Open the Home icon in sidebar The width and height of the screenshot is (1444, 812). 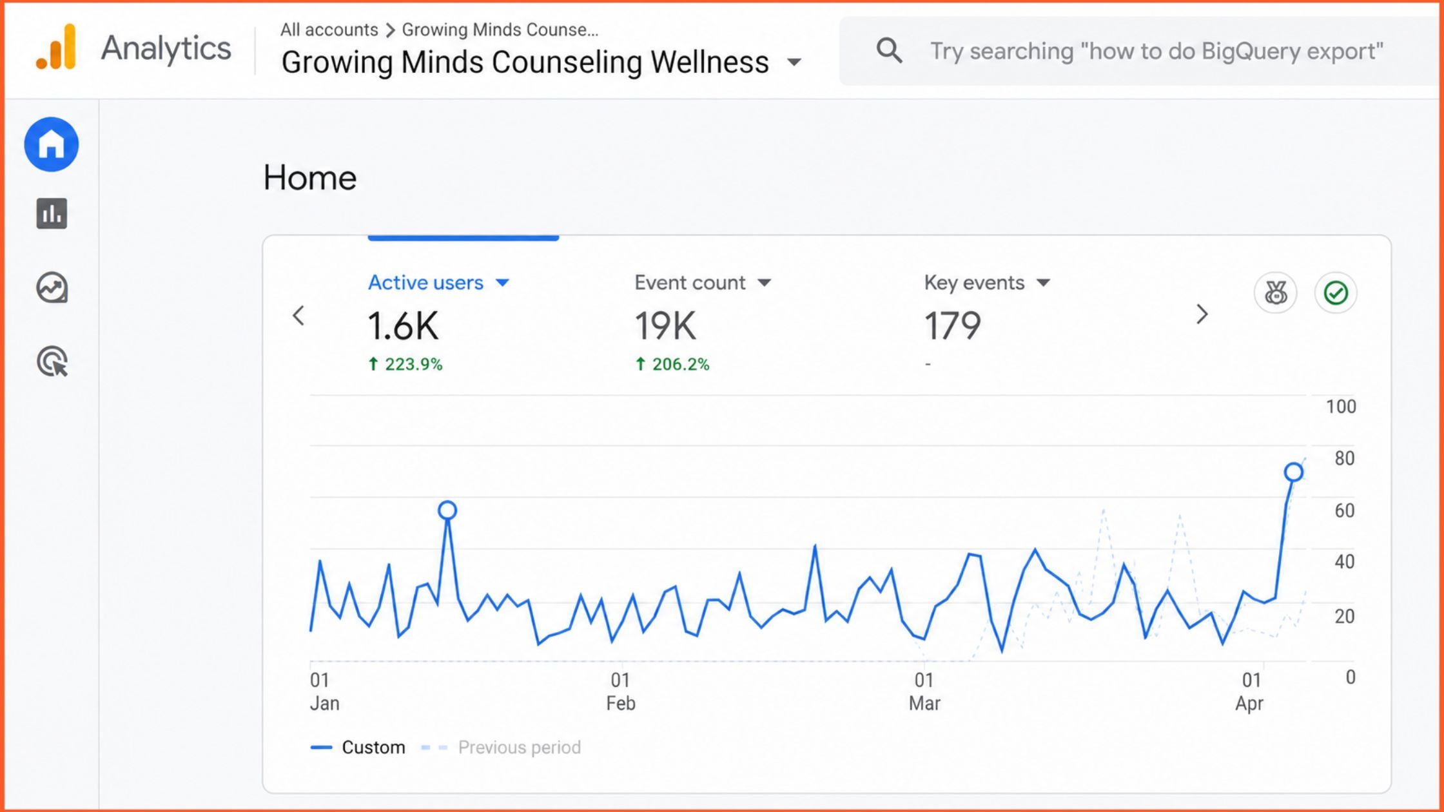[x=52, y=144]
